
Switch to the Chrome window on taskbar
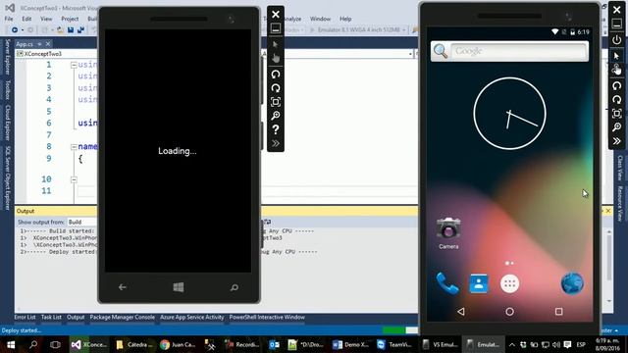point(177,344)
